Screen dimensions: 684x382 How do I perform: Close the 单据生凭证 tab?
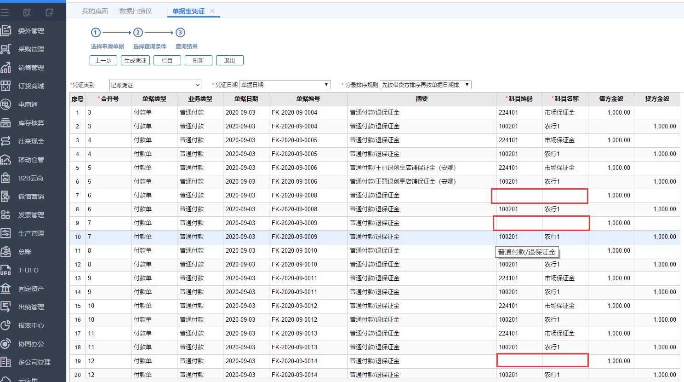pos(212,11)
